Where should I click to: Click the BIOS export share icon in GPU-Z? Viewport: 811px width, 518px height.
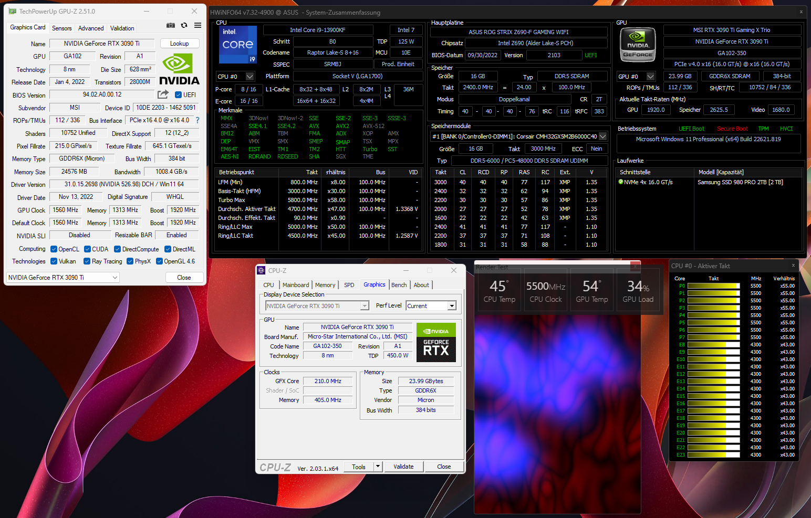tap(163, 94)
